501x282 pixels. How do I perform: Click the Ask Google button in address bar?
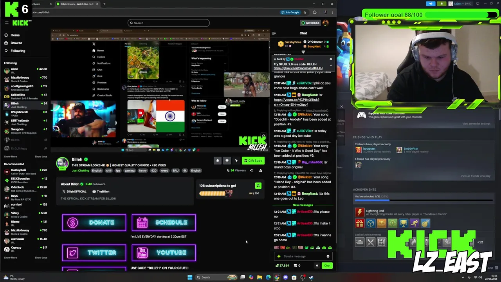point(290,13)
